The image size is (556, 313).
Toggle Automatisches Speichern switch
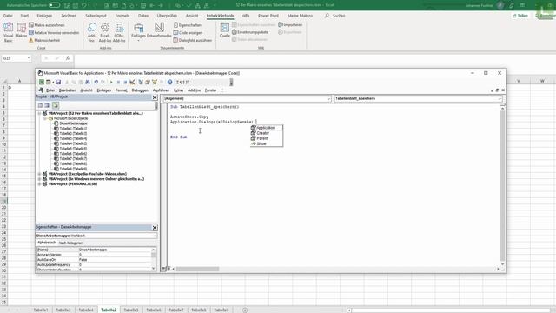[x=54, y=5]
